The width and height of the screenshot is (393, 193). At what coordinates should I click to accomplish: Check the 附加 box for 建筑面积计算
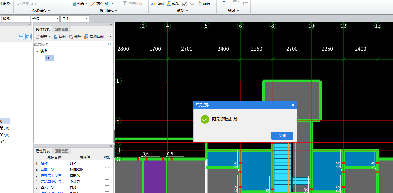[x=107, y=181]
